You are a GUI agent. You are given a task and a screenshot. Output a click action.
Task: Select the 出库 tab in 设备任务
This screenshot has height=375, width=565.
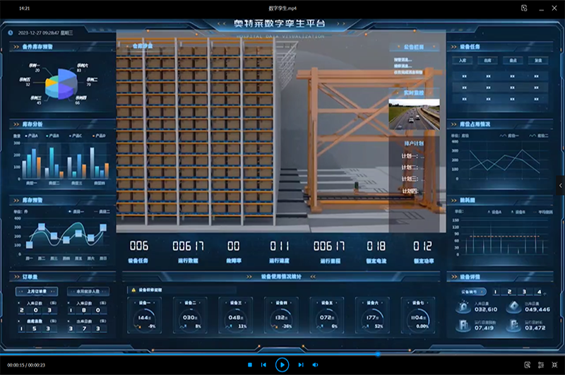488,61
